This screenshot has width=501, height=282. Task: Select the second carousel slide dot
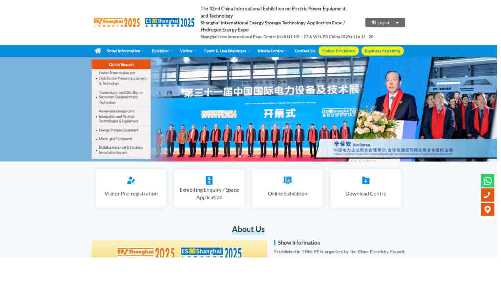coord(244,156)
